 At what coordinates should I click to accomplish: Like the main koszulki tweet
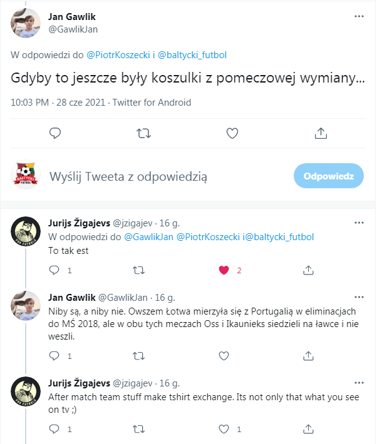coord(232,133)
